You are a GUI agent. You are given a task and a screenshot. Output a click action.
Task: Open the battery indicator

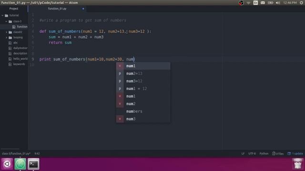click(270, 3)
